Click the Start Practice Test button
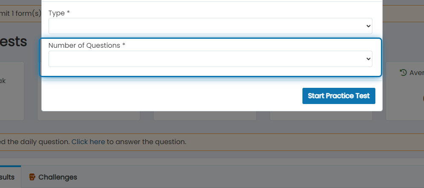Viewport: 424px width, 188px height. [x=339, y=96]
